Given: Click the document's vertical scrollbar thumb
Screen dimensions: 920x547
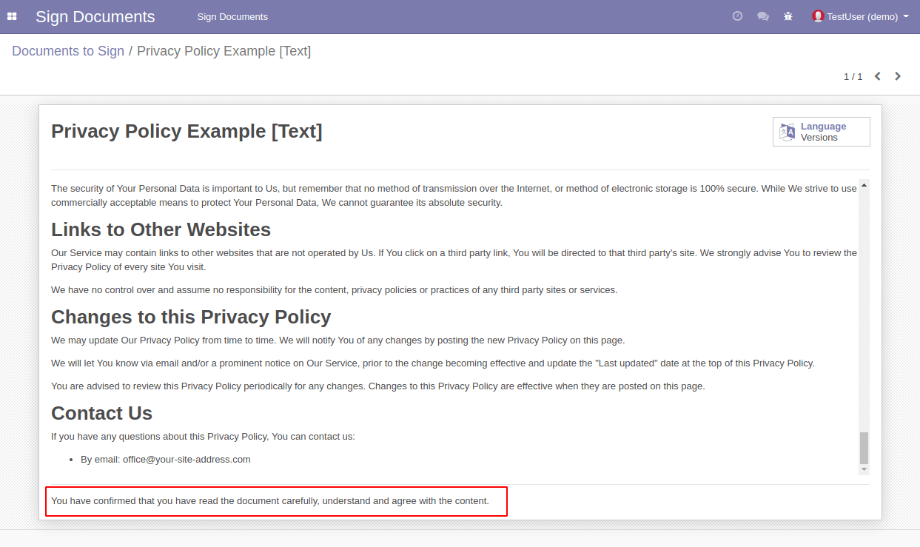Looking at the screenshot, I should pyautogui.click(x=864, y=448).
